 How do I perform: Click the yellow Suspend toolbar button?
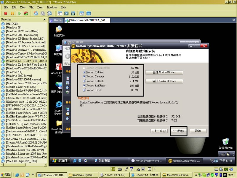pyautogui.click(x=12, y=13)
